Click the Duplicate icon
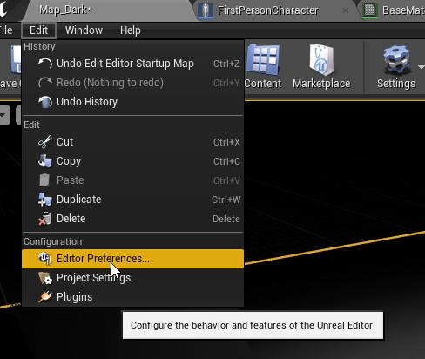Viewport: 425px width, 359px height. (45, 200)
